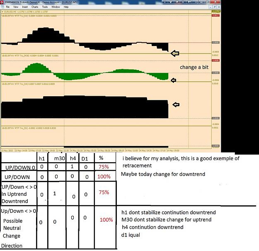Click the chart document icon beside File
The height and width of the screenshot is (251, 259).
point(2,7)
